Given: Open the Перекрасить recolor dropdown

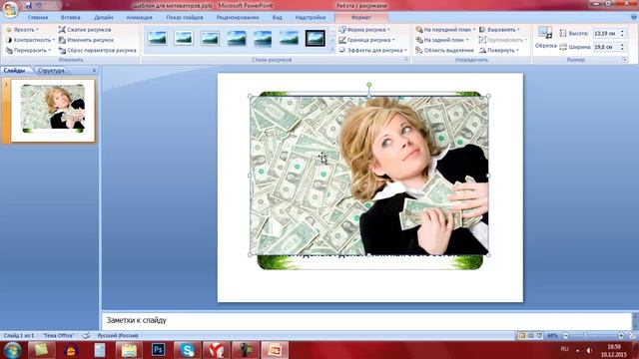Looking at the screenshot, I should tap(28, 51).
